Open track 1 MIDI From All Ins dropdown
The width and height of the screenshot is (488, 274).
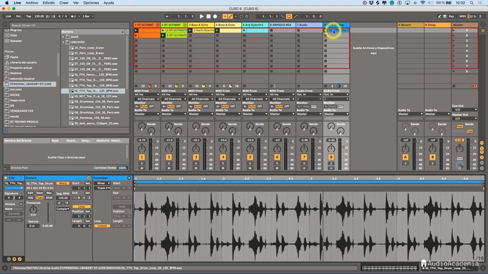146,94
